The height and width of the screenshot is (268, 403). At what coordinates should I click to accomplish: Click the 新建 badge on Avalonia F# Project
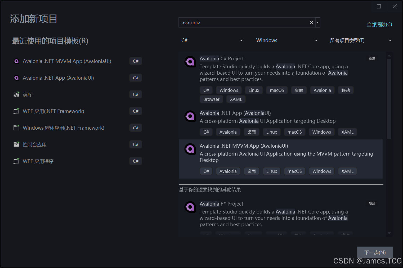(x=372, y=203)
